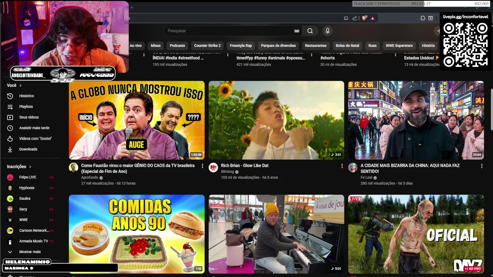Open options for 195 mil visualizações video

[228, 55]
